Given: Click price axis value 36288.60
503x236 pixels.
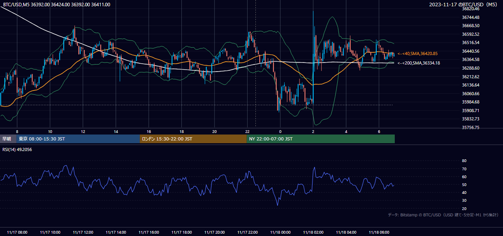Looking at the screenshot, I should (x=471, y=68).
